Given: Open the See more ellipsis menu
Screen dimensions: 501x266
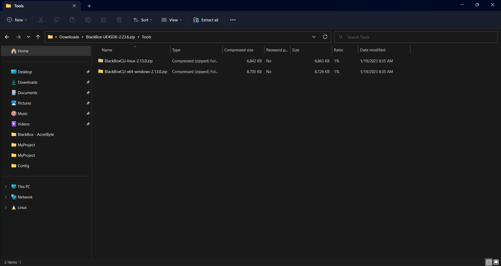Looking at the screenshot, I should [x=233, y=20].
